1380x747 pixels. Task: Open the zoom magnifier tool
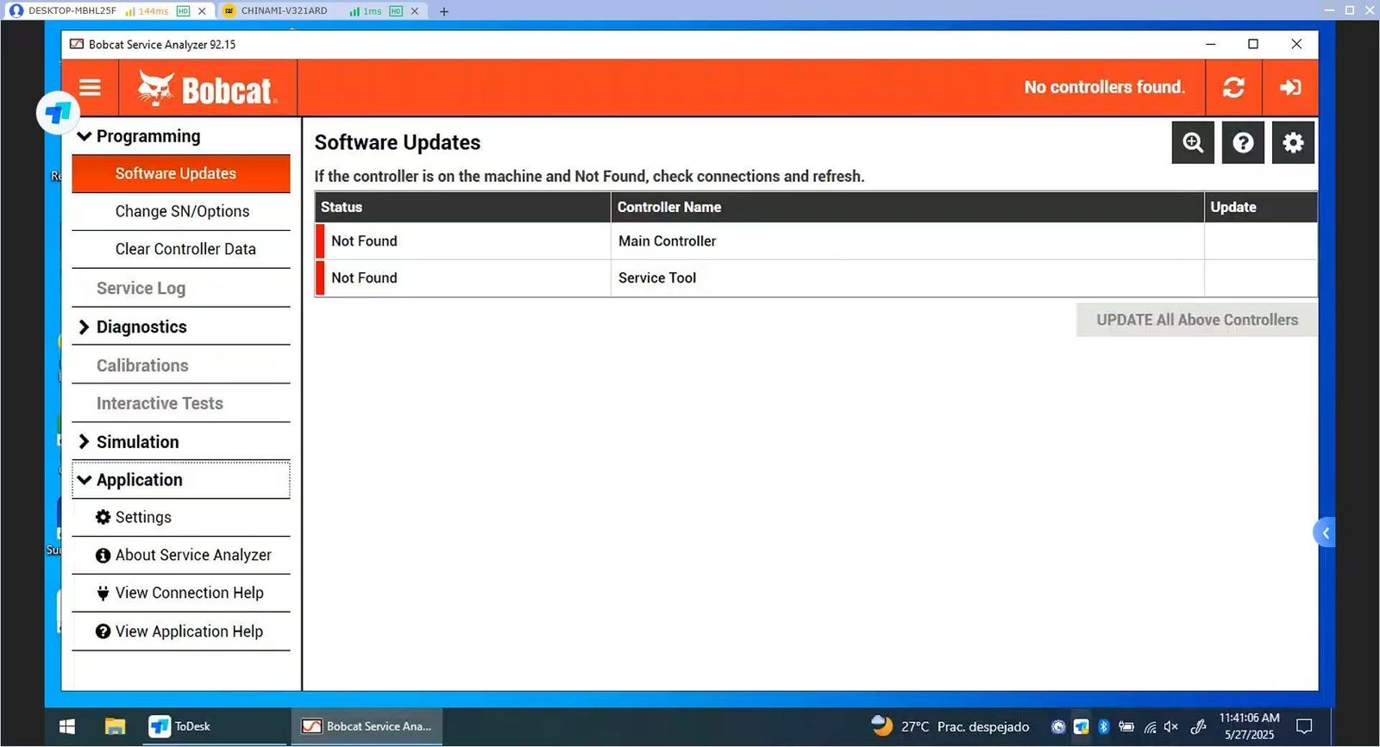tap(1193, 142)
